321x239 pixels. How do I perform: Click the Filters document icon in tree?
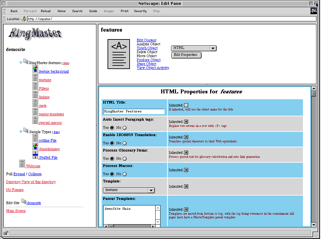tap(35, 86)
